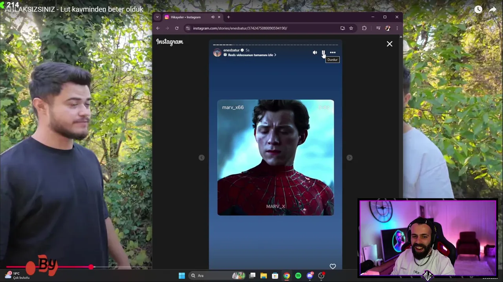This screenshot has width=503, height=282.
Task: Open the tab search dropdown arrow
Action: click(x=157, y=17)
